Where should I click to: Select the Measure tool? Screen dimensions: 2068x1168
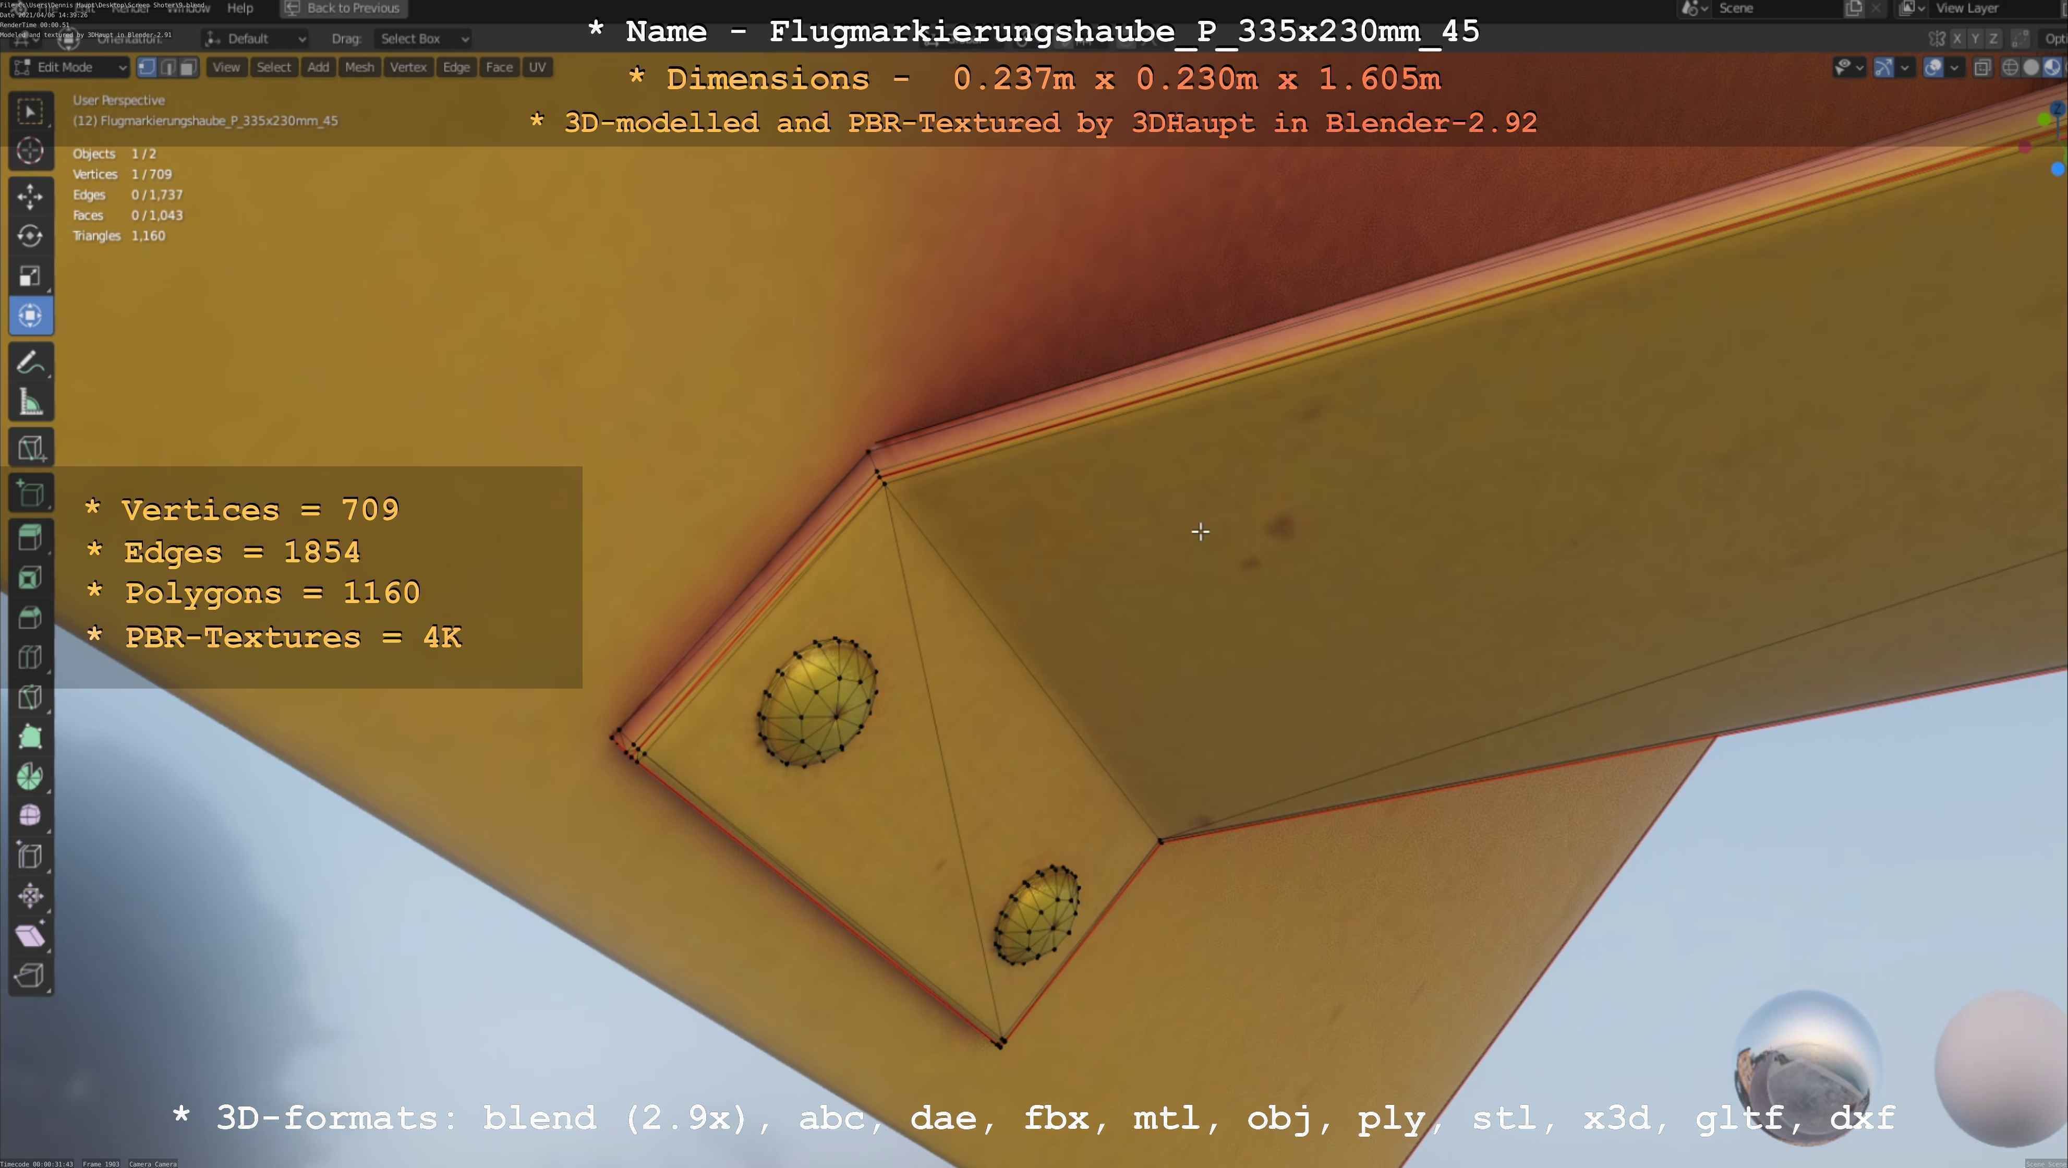click(x=30, y=402)
